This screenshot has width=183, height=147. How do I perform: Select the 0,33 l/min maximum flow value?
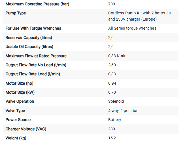(117, 56)
